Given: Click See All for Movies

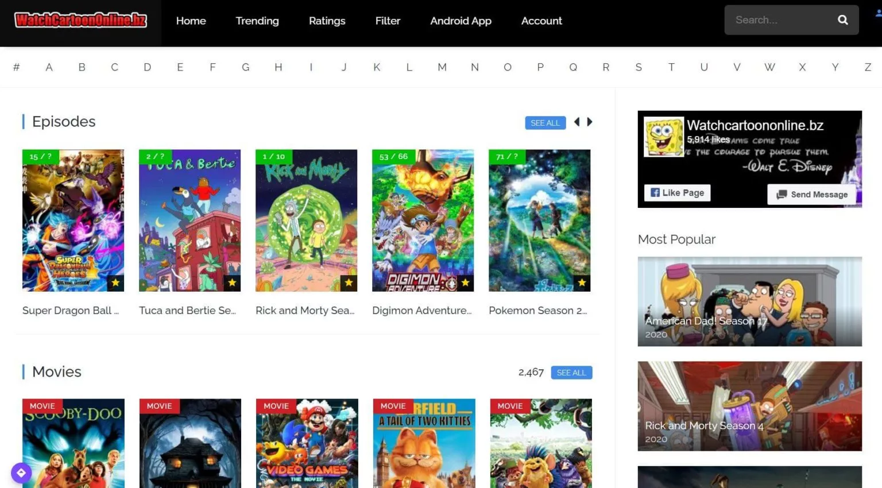Looking at the screenshot, I should click(x=571, y=373).
